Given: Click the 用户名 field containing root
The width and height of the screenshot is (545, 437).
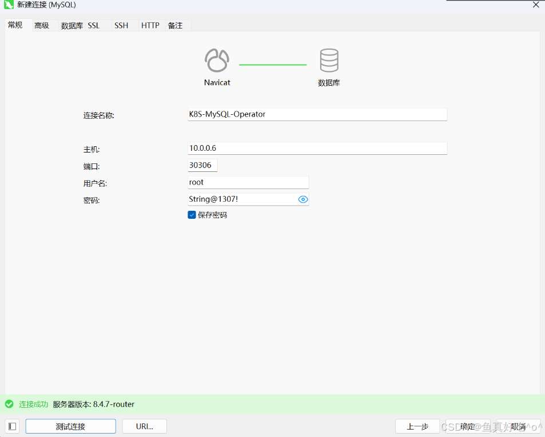Looking at the screenshot, I should [x=248, y=182].
